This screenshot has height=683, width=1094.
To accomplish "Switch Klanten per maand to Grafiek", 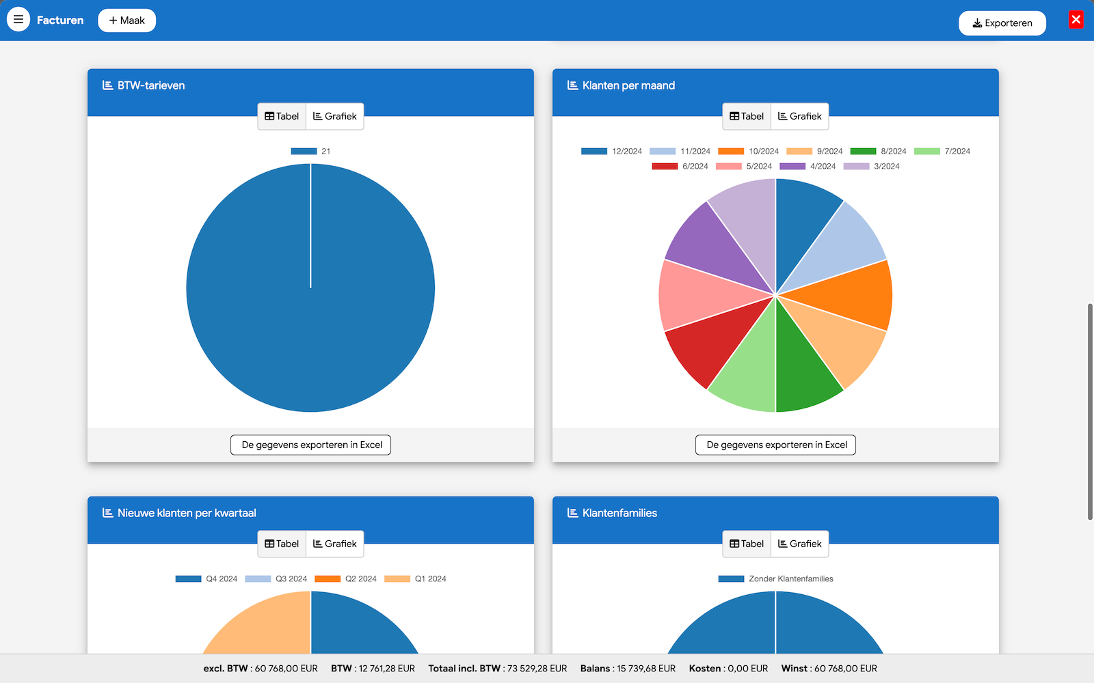I will (x=800, y=116).
